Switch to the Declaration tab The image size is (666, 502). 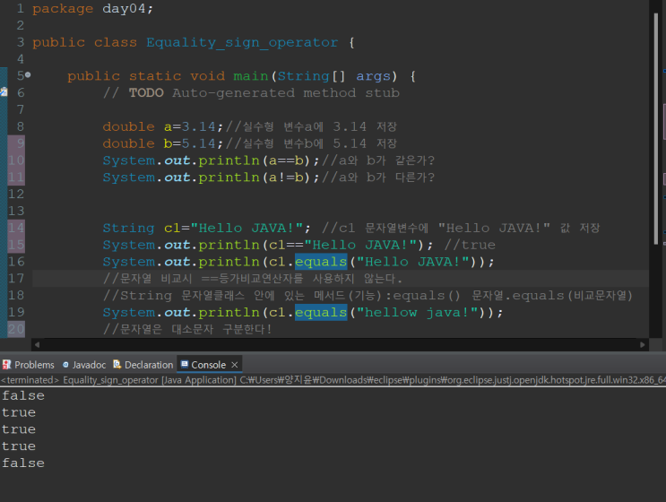click(148, 365)
